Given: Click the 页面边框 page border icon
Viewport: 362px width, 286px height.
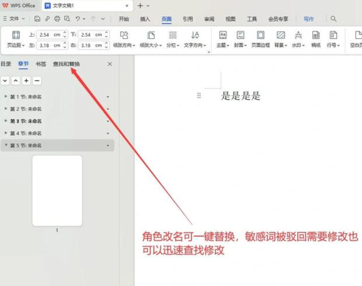Looking at the screenshot, I should (261, 35).
